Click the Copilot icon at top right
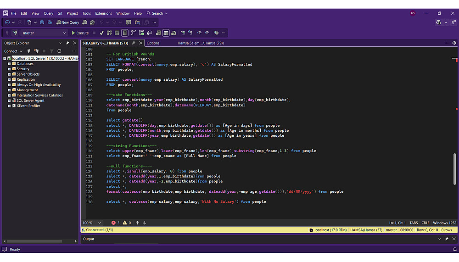459x262 pixels. 438,22
